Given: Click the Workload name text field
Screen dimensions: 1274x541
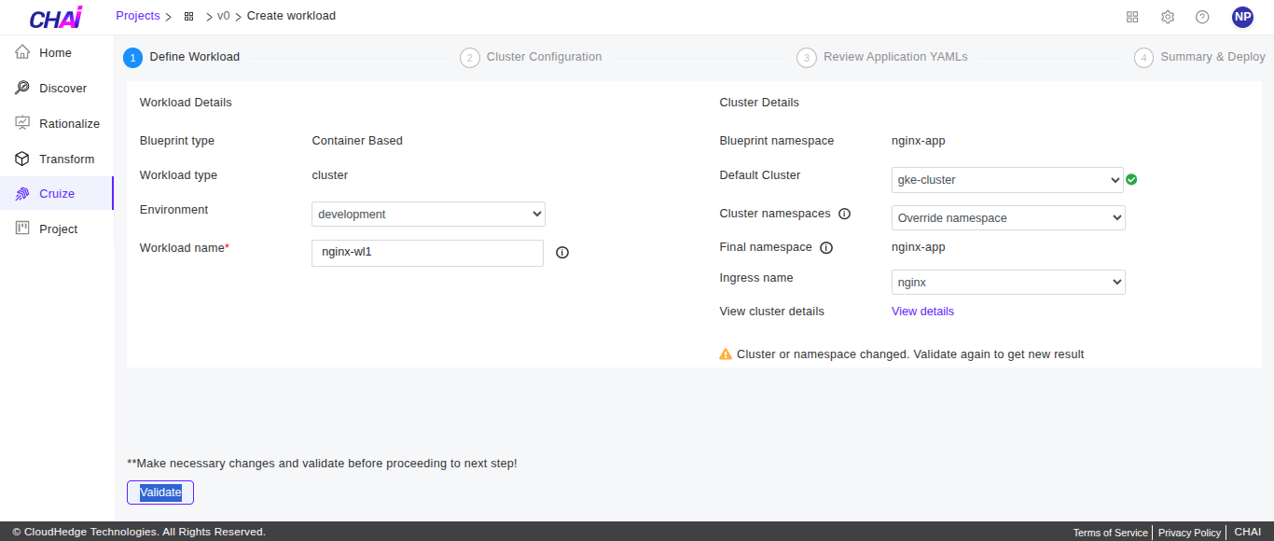Looking at the screenshot, I should coord(427,253).
